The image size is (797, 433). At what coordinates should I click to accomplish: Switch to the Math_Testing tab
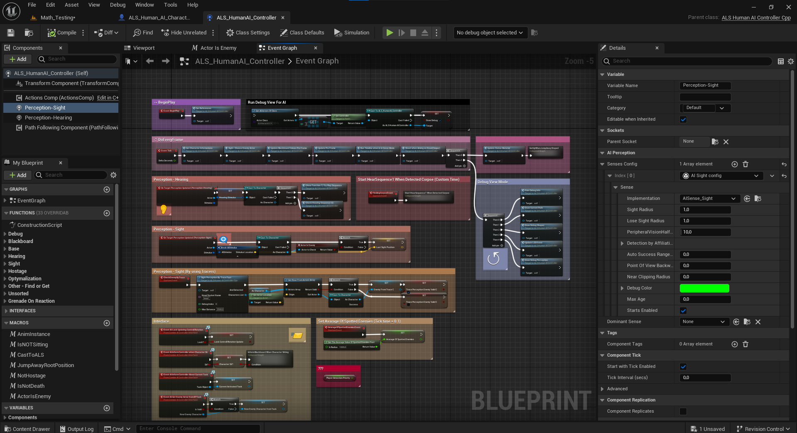point(58,17)
